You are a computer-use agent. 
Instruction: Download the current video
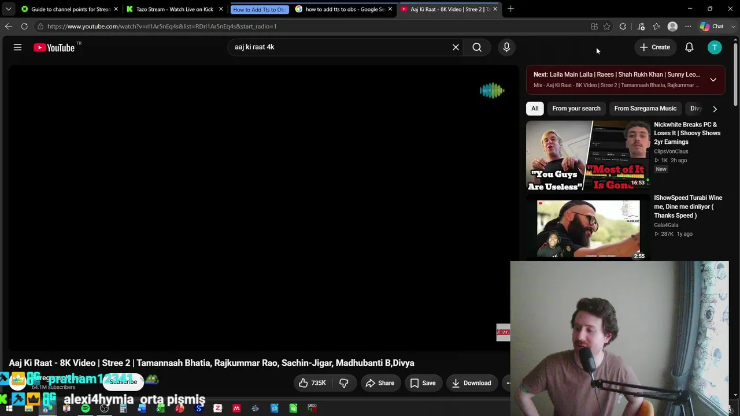click(472, 383)
